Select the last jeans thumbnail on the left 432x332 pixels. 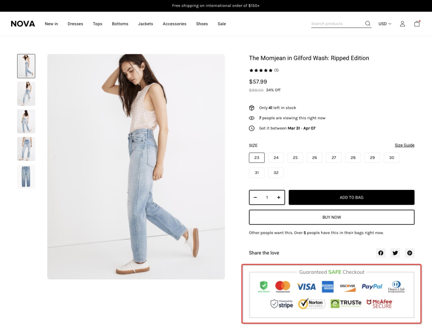coord(26,176)
